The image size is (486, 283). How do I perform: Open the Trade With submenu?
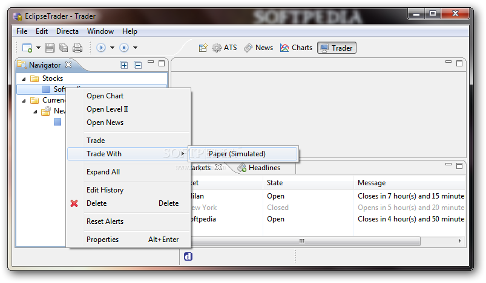(127, 154)
